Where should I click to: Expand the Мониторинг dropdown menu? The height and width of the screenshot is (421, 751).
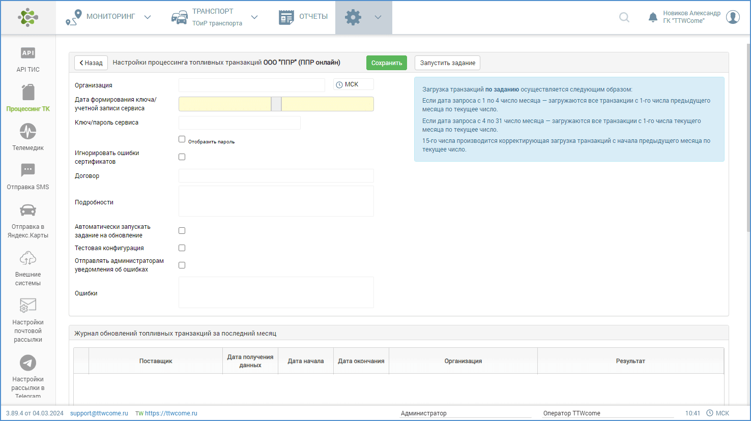pos(148,17)
